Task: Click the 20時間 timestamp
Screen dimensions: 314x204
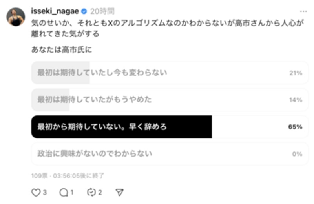Action: pos(102,11)
